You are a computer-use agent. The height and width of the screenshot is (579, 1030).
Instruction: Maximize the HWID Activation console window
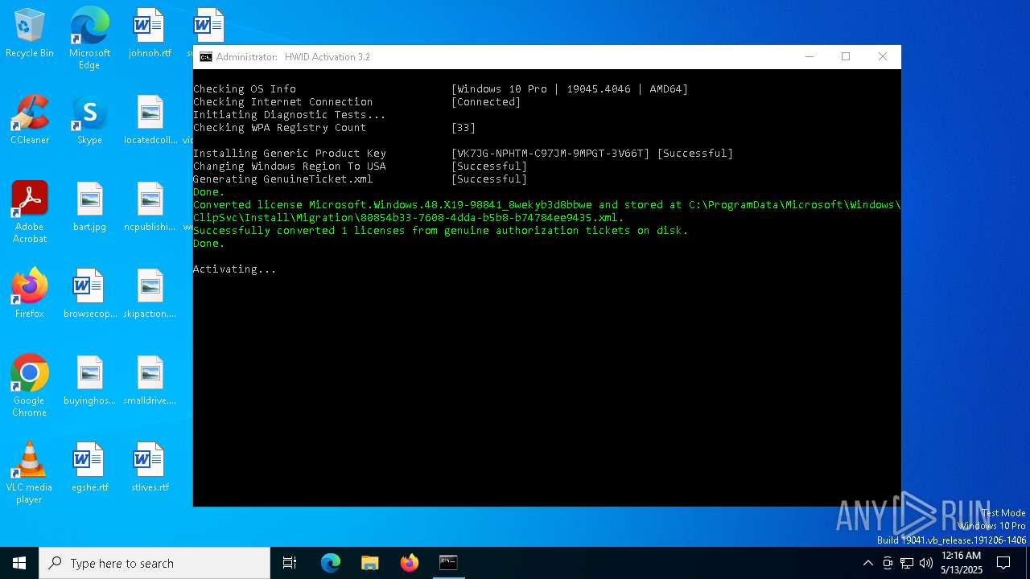tap(846, 57)
